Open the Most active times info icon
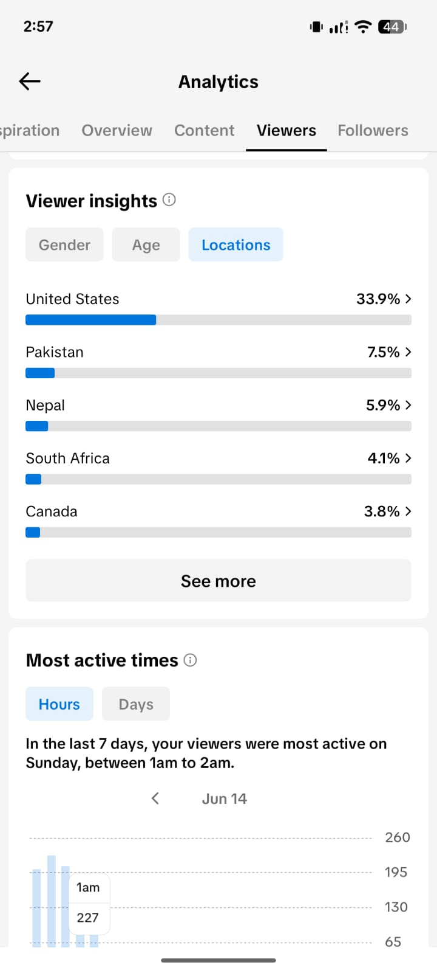 [190, 660]
